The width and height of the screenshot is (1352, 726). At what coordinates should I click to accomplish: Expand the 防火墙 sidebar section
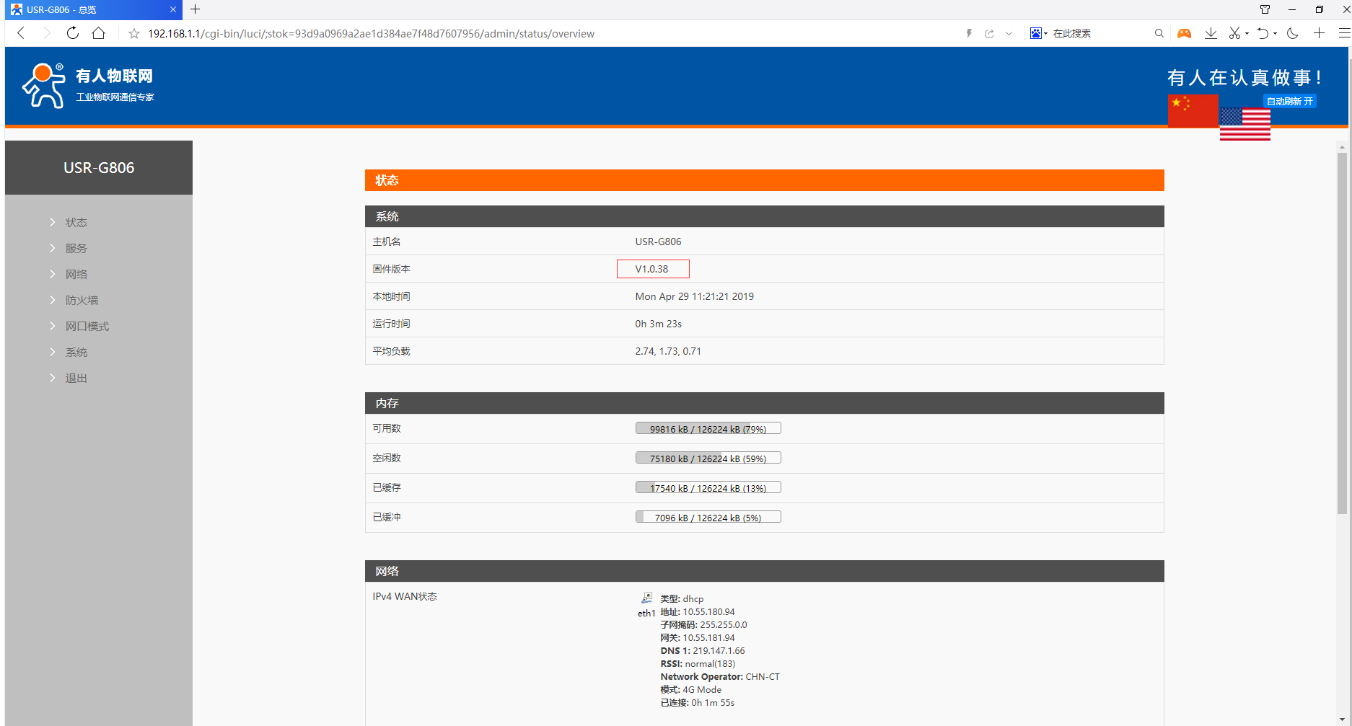coord(82,301)
